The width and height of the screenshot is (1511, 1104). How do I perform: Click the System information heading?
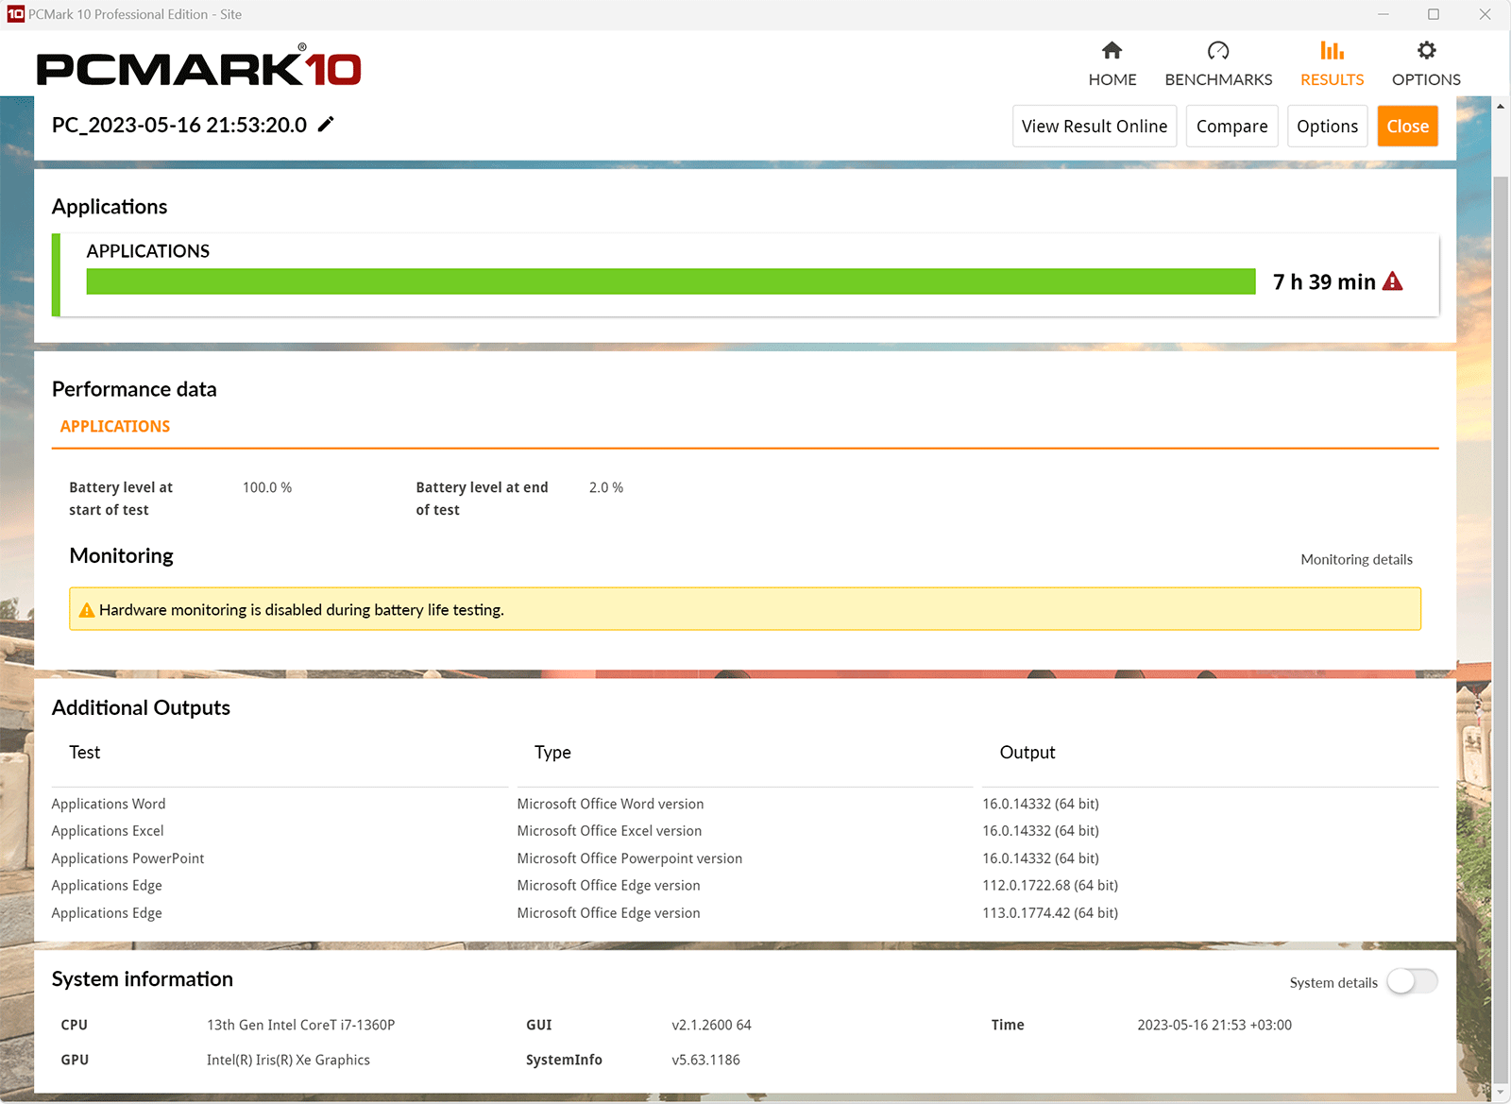pos(142,979)
